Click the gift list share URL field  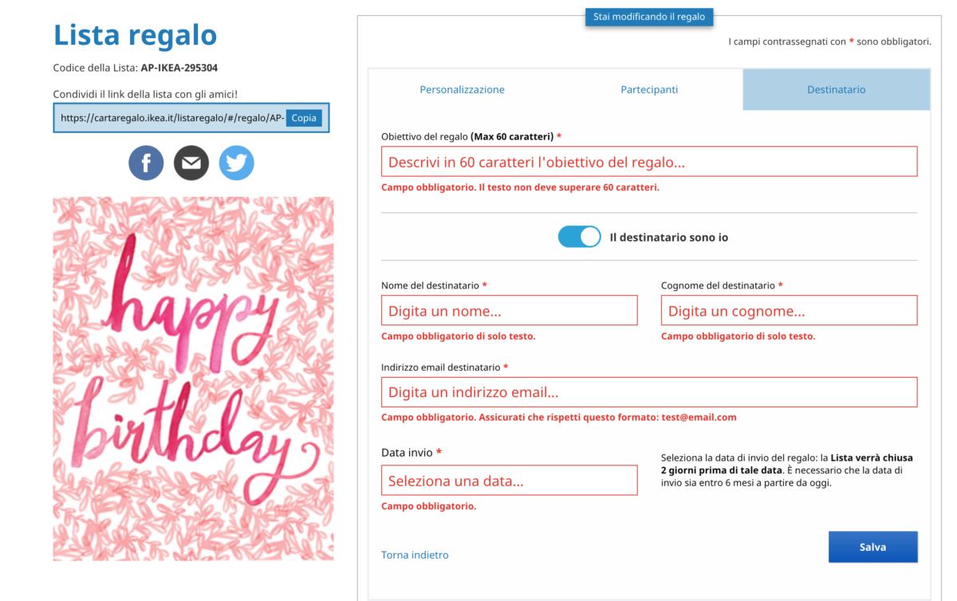[171, 118]
